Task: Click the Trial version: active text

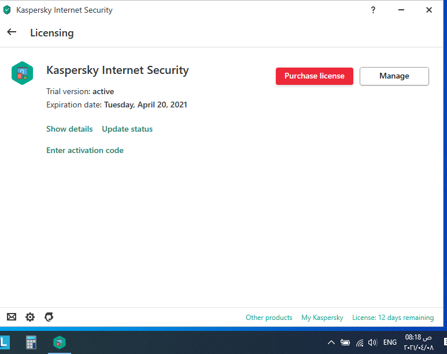Action: coord(80,91)
